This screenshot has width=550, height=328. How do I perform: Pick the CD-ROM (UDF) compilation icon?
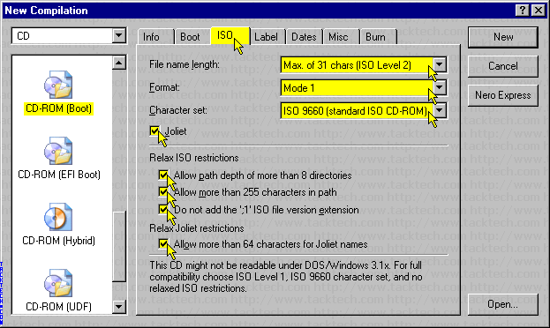58,283
